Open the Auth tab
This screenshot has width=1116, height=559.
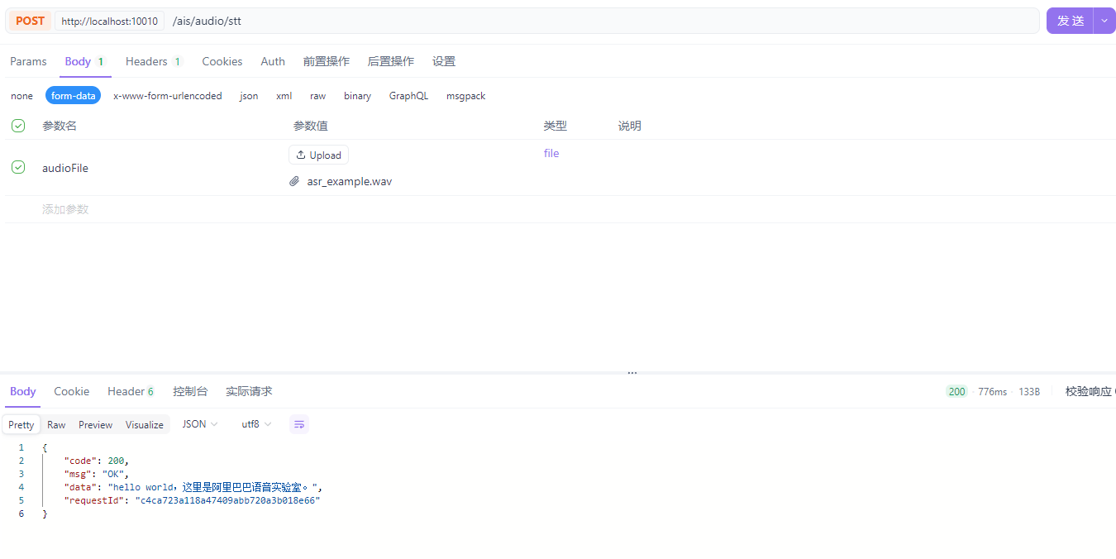coord(273,61)
